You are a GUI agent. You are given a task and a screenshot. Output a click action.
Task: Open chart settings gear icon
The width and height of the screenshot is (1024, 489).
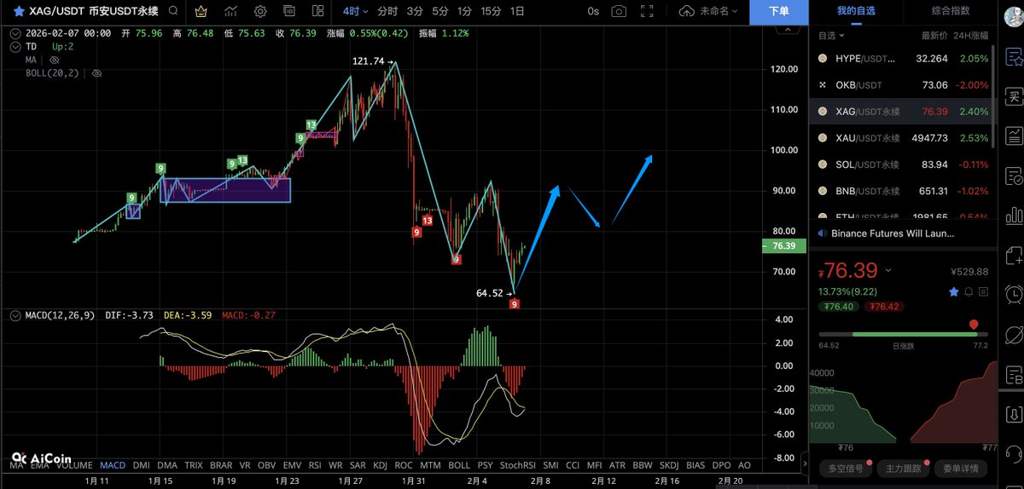click(260, 12)
